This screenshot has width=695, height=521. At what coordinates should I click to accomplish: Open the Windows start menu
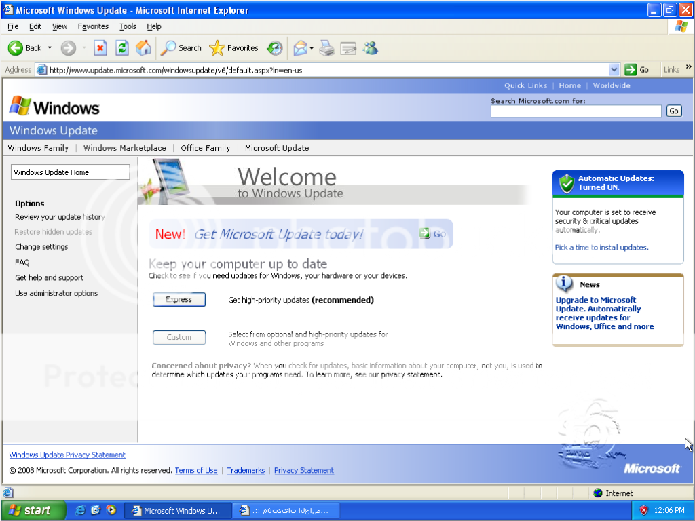[34, 510]
